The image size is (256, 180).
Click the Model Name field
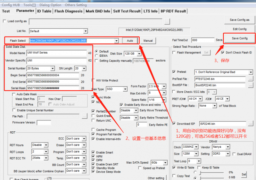(x=57, y=53)
